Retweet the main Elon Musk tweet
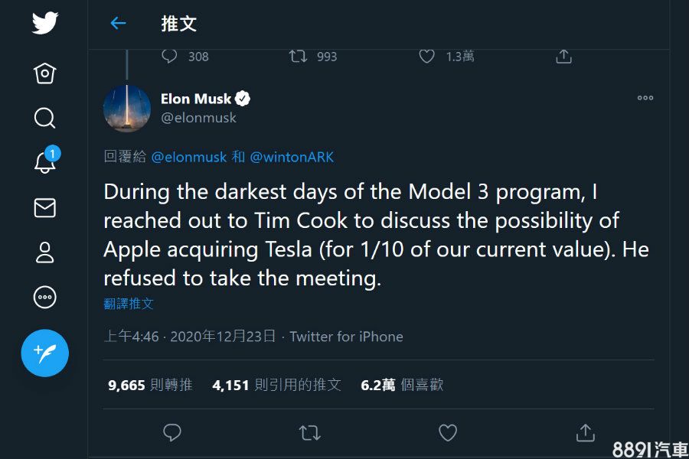 pos(309,433)
